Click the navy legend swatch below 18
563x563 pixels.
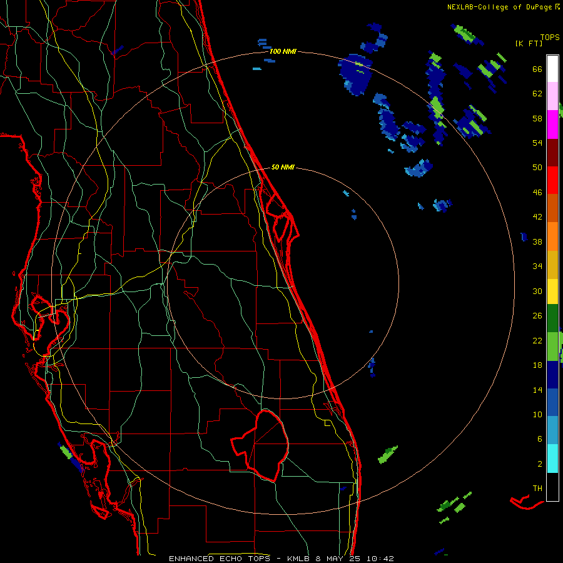(552, 375)
